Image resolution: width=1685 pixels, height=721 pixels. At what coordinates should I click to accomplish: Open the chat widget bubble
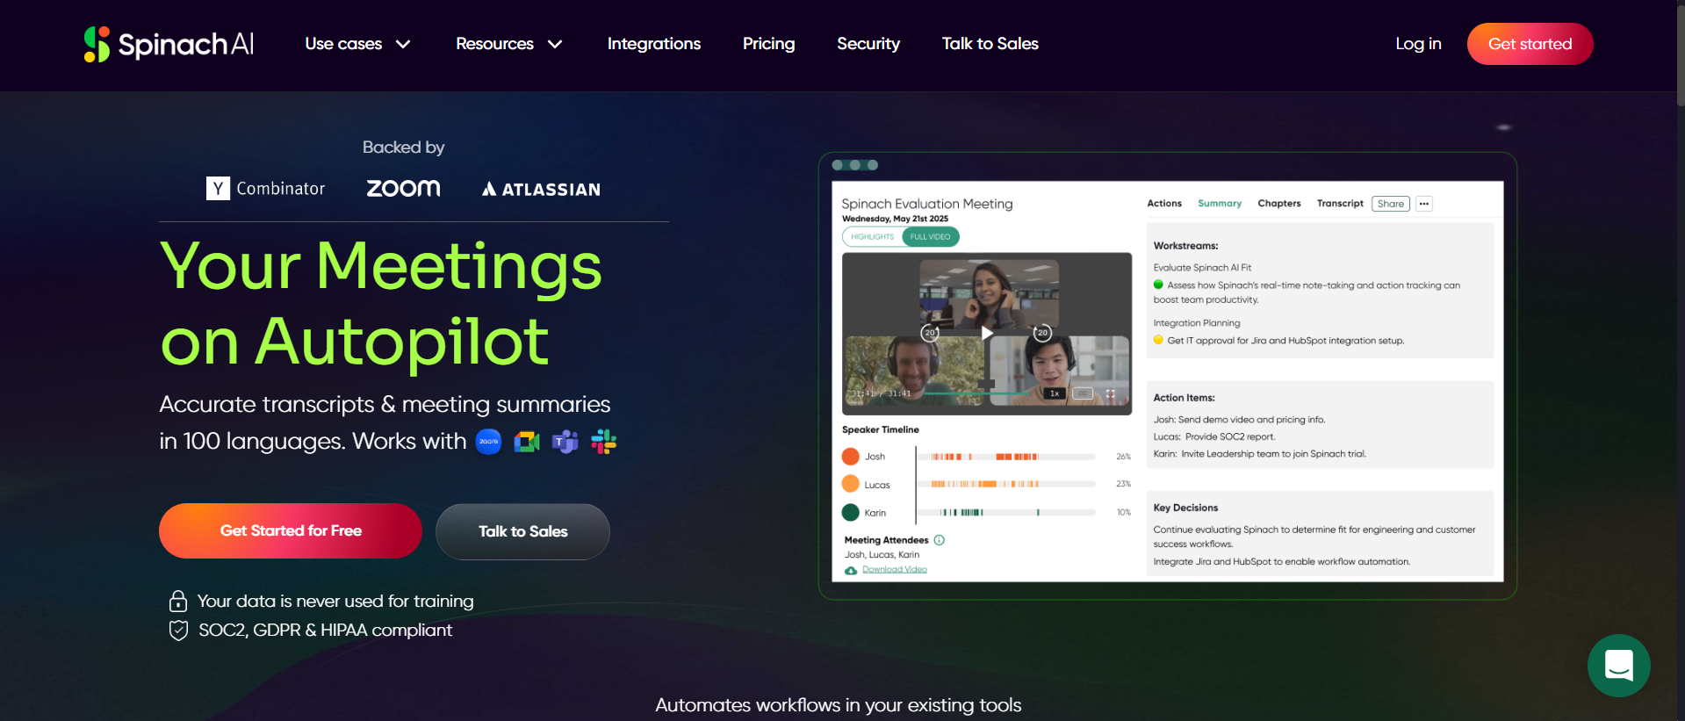[1618, 665]
